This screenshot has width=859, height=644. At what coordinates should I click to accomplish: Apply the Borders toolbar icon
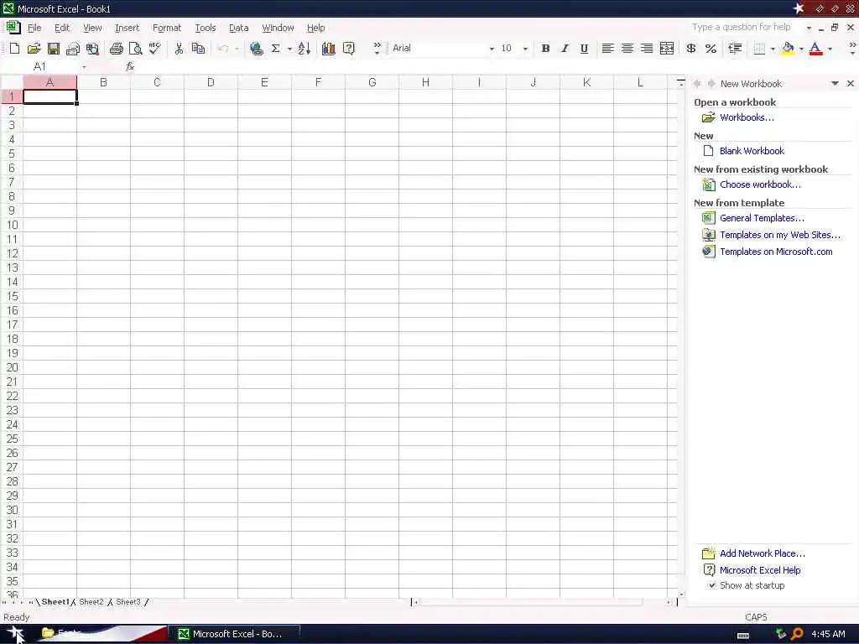pos(759,48)
